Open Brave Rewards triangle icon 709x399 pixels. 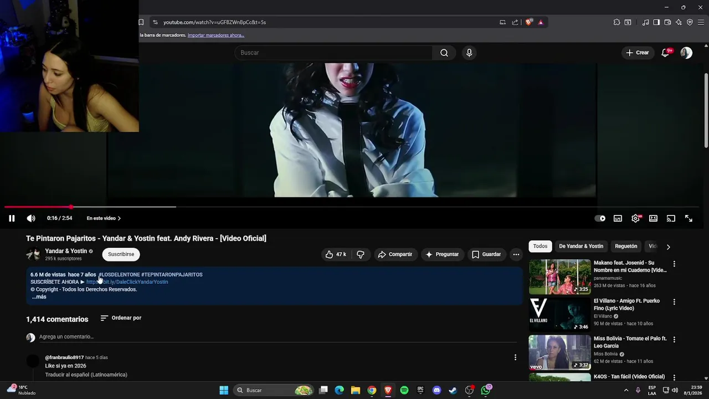click(541, 22)
